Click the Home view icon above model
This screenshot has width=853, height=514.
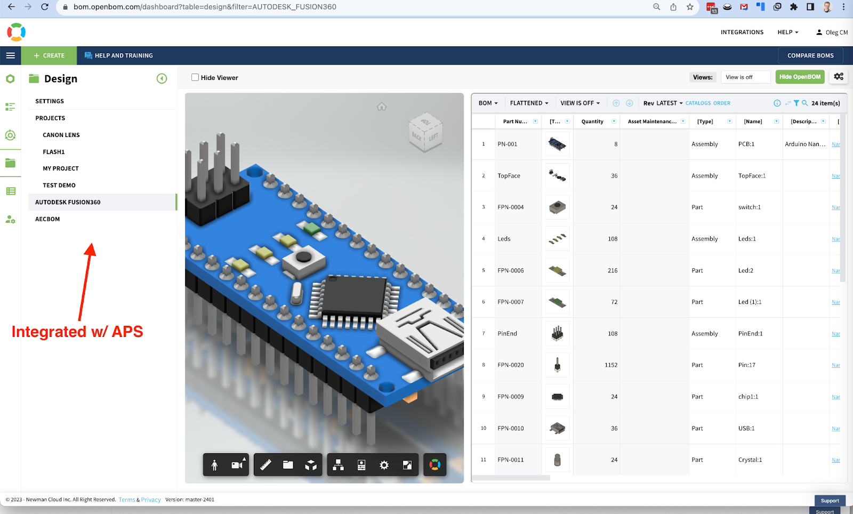(x=382, y=107)
